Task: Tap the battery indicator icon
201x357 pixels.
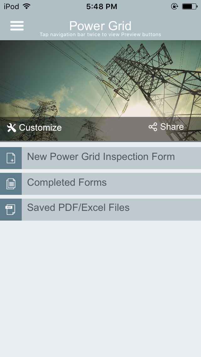Action: tap(190, 6)
